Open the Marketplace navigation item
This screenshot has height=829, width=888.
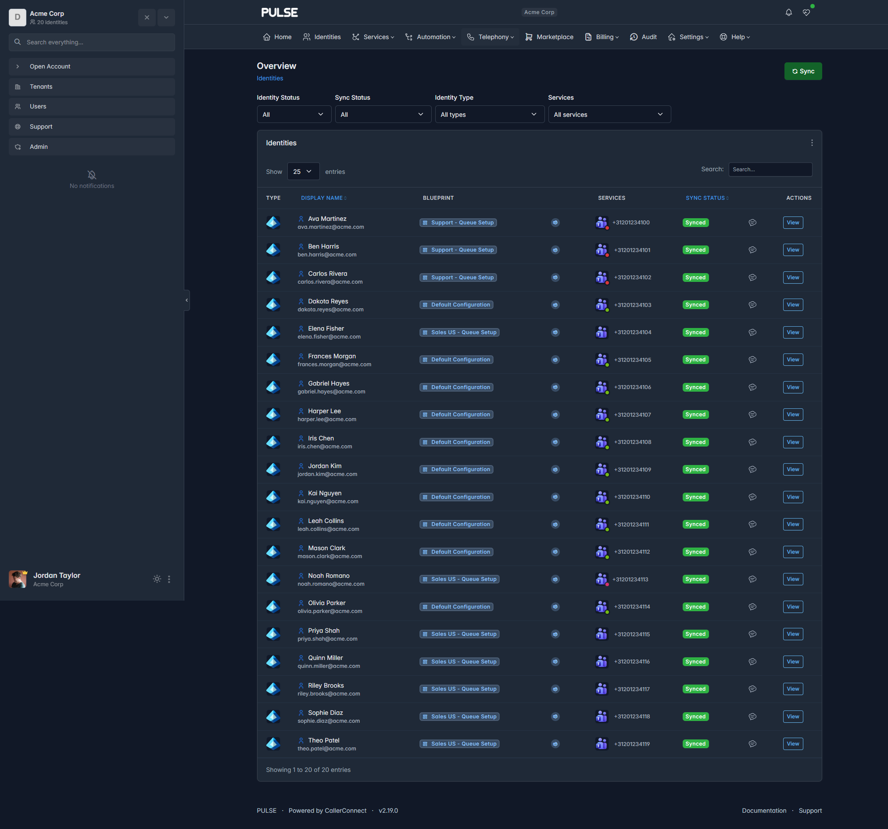point(549,37)
